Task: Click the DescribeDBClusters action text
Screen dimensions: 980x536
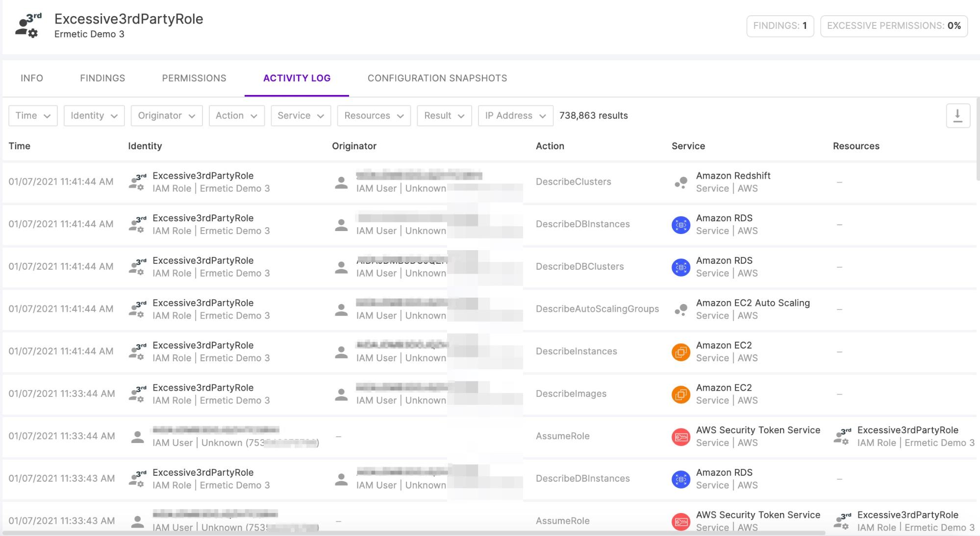Action: pos(580,267)
